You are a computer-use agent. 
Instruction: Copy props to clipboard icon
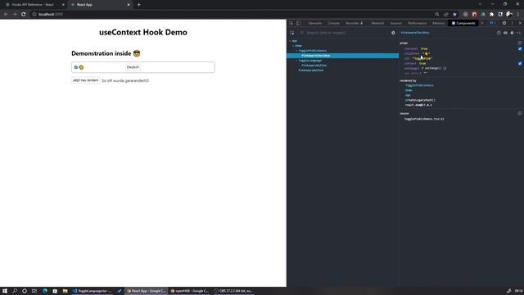[x=520, y=43]
